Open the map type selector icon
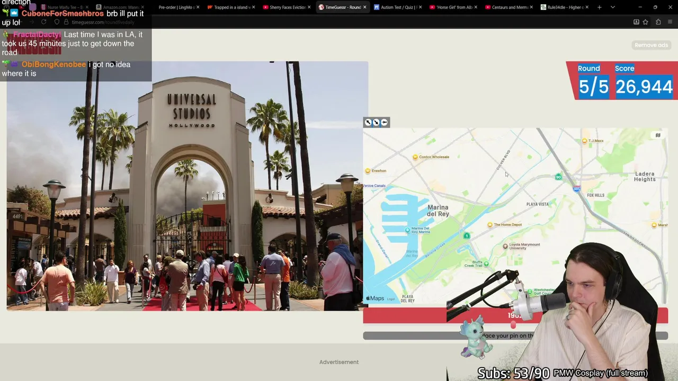 pos(658,135)
